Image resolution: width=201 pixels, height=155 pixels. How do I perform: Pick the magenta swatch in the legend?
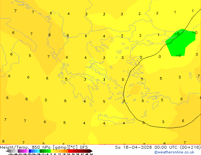tap(24, 151)
